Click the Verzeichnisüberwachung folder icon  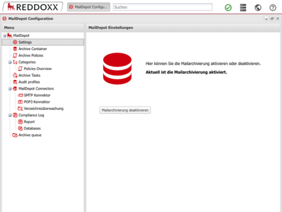pos(20,109)
